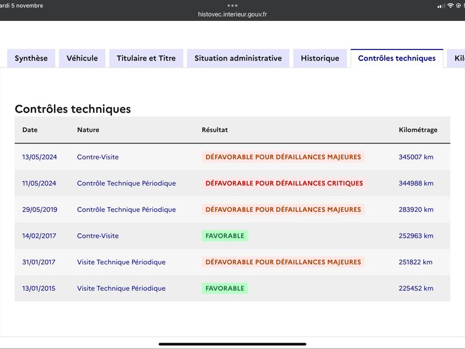Tap the Résultat column header
465x349 pixels.
214,130
